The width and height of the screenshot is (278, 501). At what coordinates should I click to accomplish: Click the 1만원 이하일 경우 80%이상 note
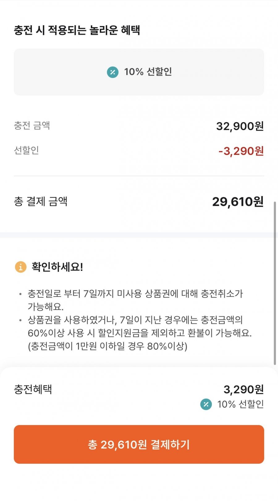click(107, 346)
